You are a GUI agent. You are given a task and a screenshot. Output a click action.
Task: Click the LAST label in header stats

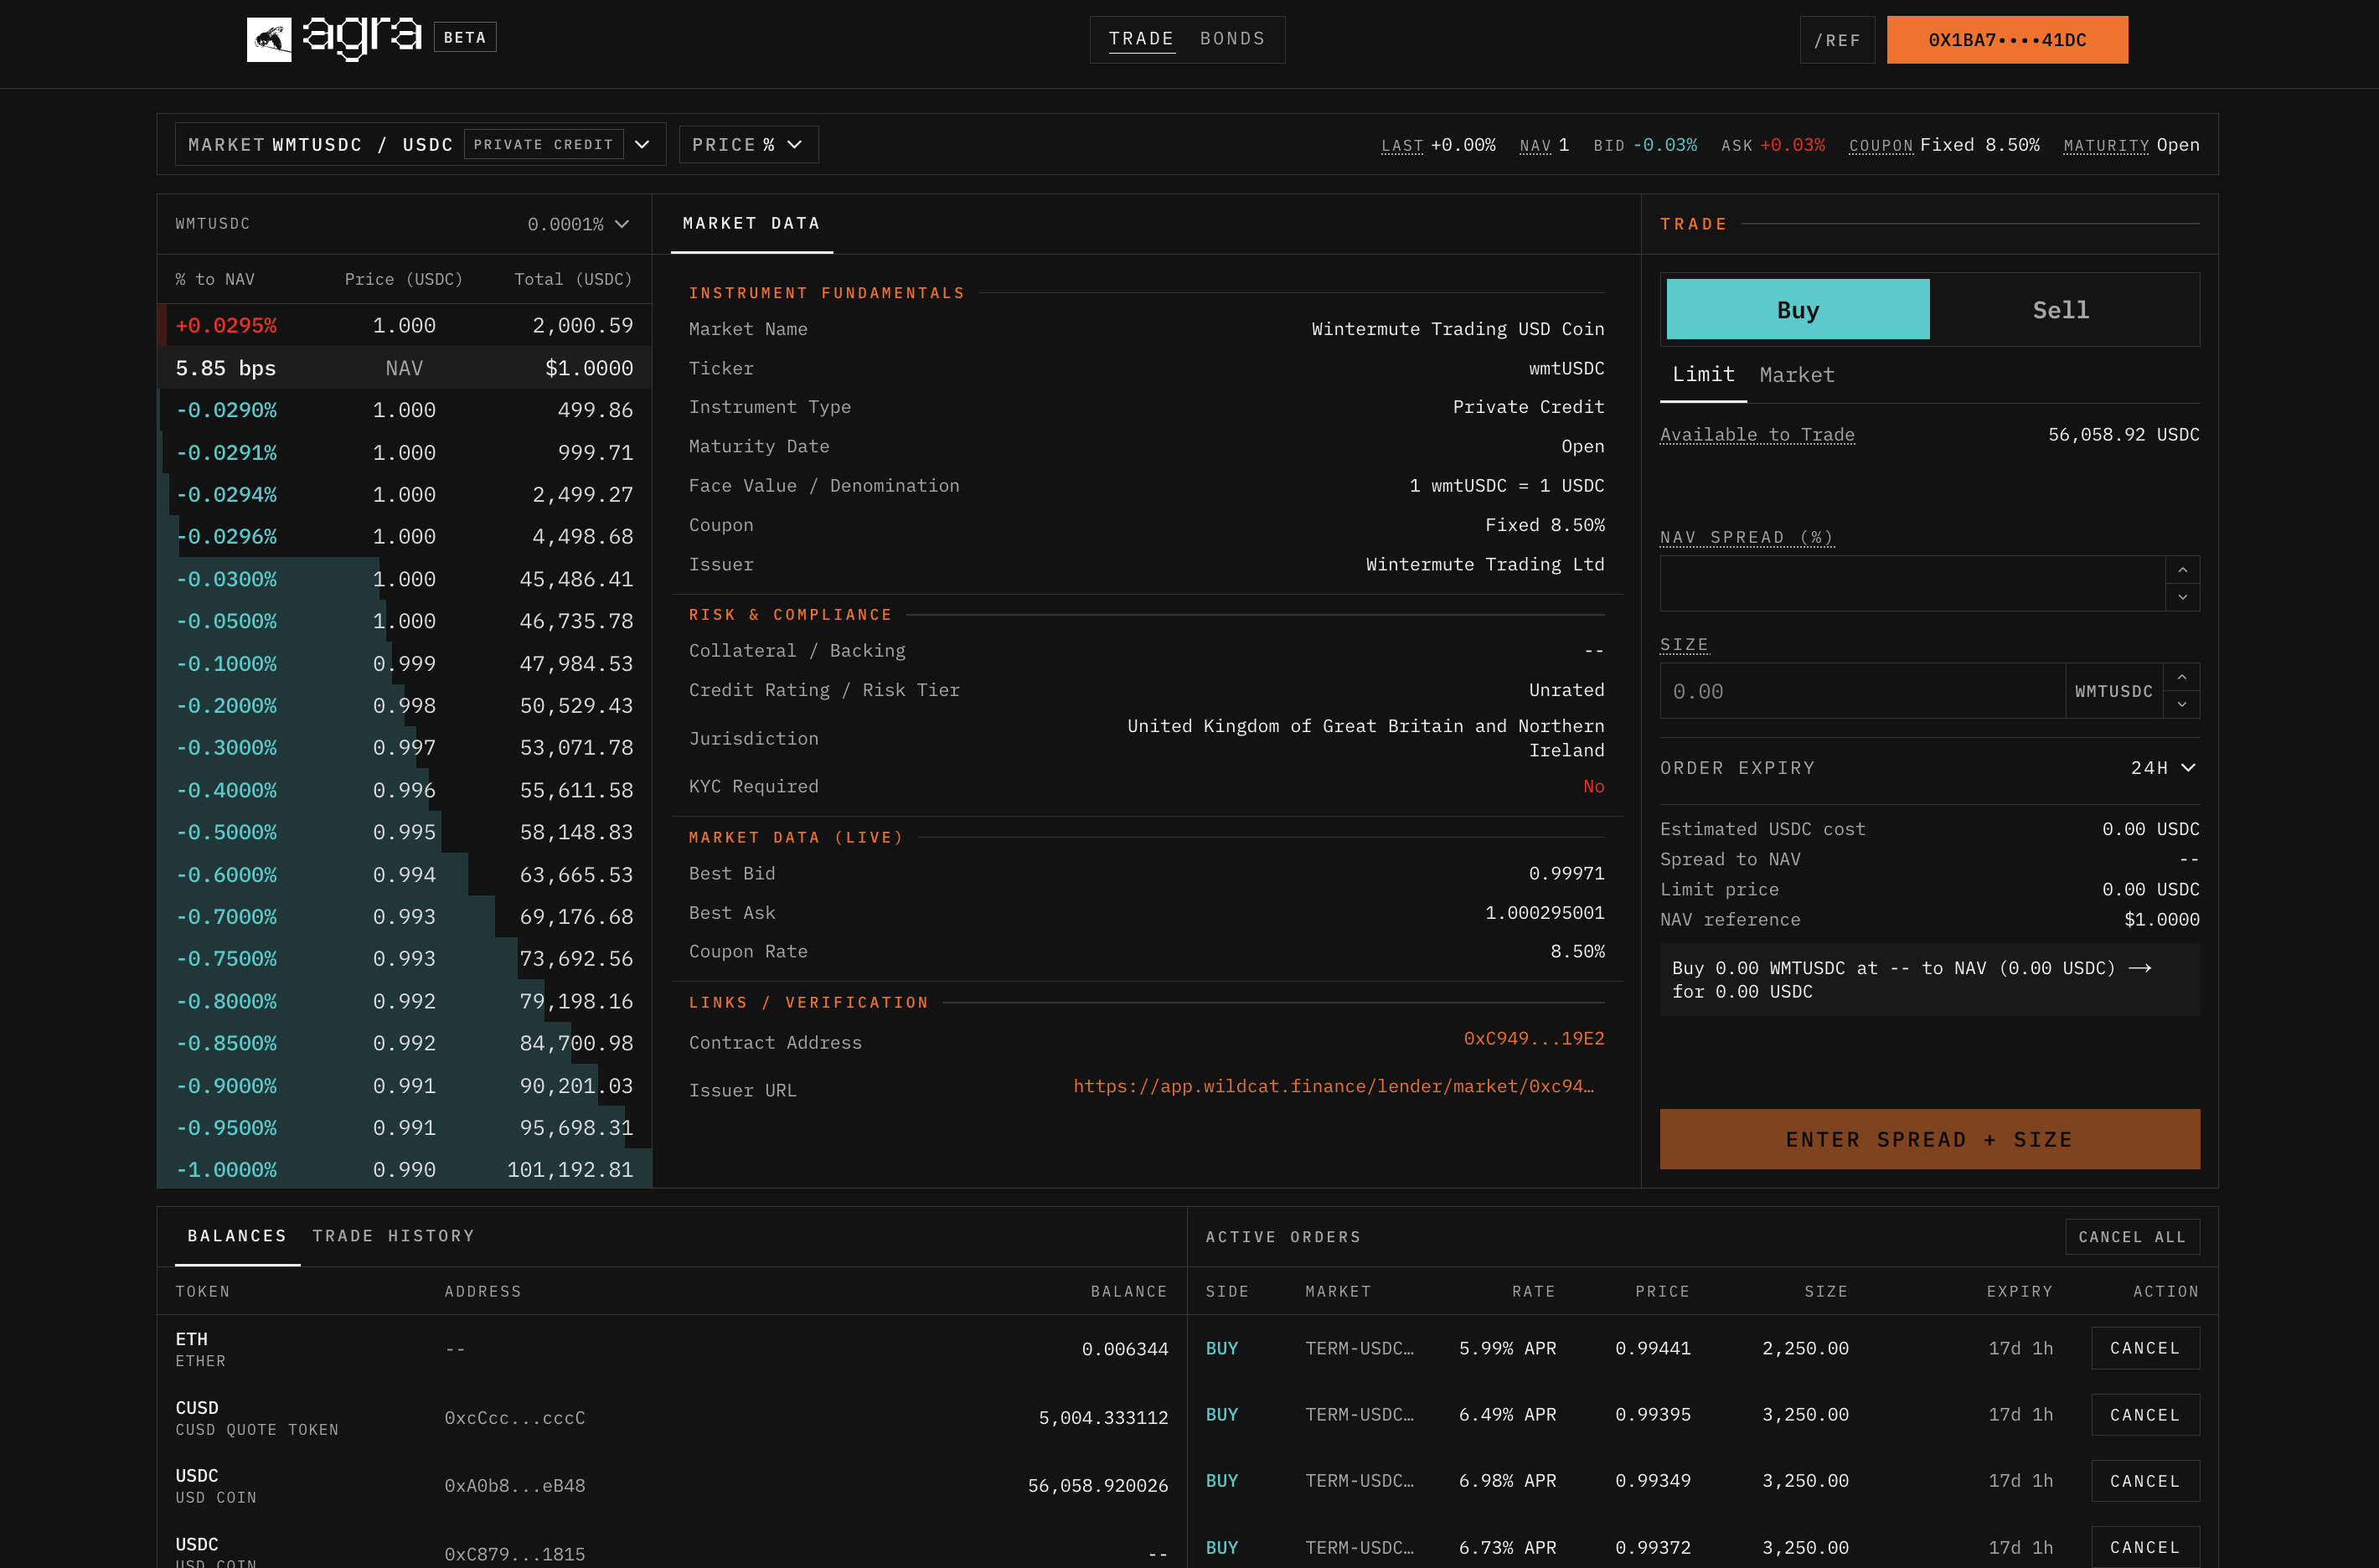click(1401, 146)
